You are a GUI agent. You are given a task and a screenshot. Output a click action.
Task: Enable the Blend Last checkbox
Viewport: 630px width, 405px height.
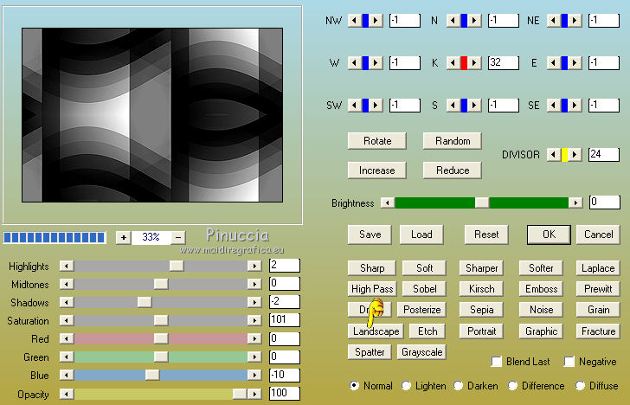tap(497, 362)
